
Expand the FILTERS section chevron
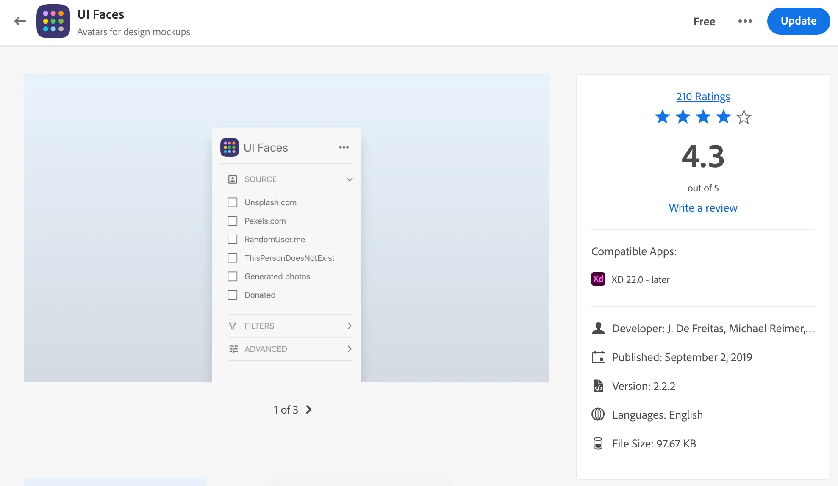(x=350, y=326)
